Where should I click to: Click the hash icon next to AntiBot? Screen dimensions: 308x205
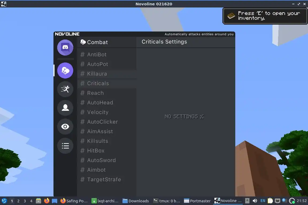[83, 54]
